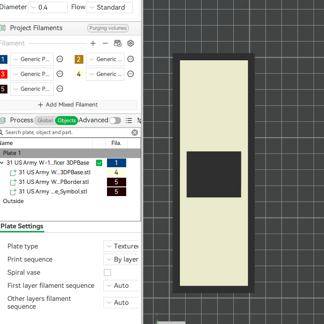Click the add filament plus icon
The image size is (324, 324).
coord(93,43)
